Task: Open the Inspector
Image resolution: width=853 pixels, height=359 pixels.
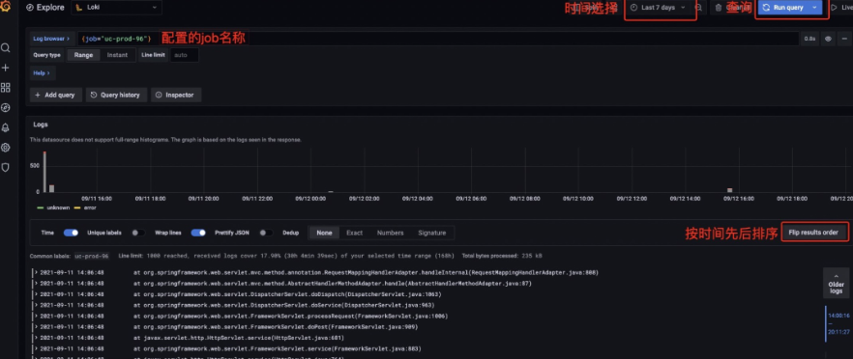Action: [x=176, y=95]
